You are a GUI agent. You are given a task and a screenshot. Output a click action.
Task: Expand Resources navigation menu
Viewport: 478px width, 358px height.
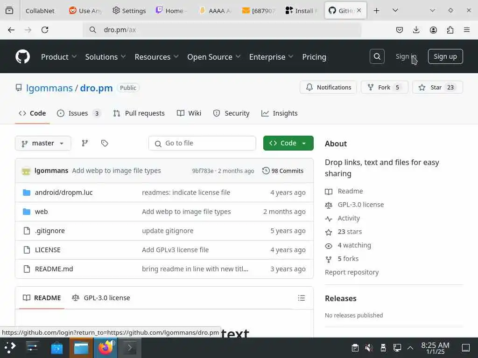coord(156,56)
